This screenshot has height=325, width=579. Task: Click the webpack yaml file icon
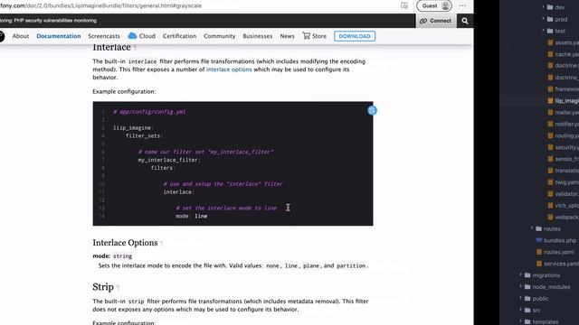click(550, 217)
